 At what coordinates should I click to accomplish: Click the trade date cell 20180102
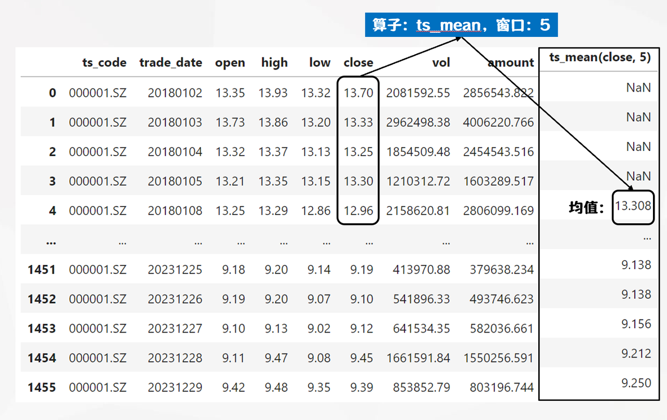click(175, 93)
